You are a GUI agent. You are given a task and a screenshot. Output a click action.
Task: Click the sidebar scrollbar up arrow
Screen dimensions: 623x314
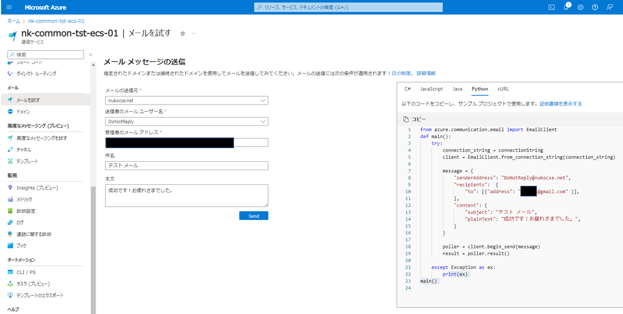[x=93, y=64]
